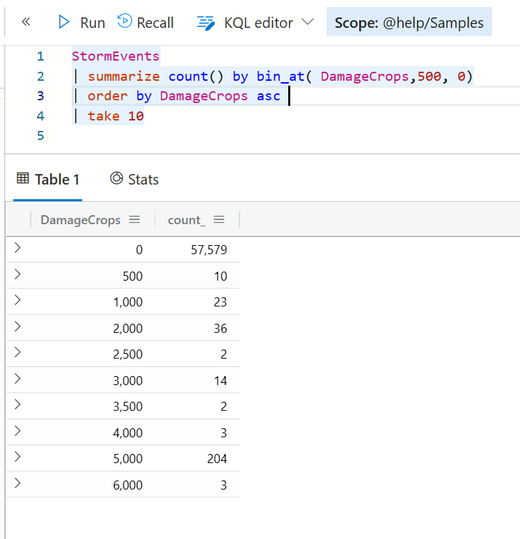Run the KQL query

tap(81, 22)
